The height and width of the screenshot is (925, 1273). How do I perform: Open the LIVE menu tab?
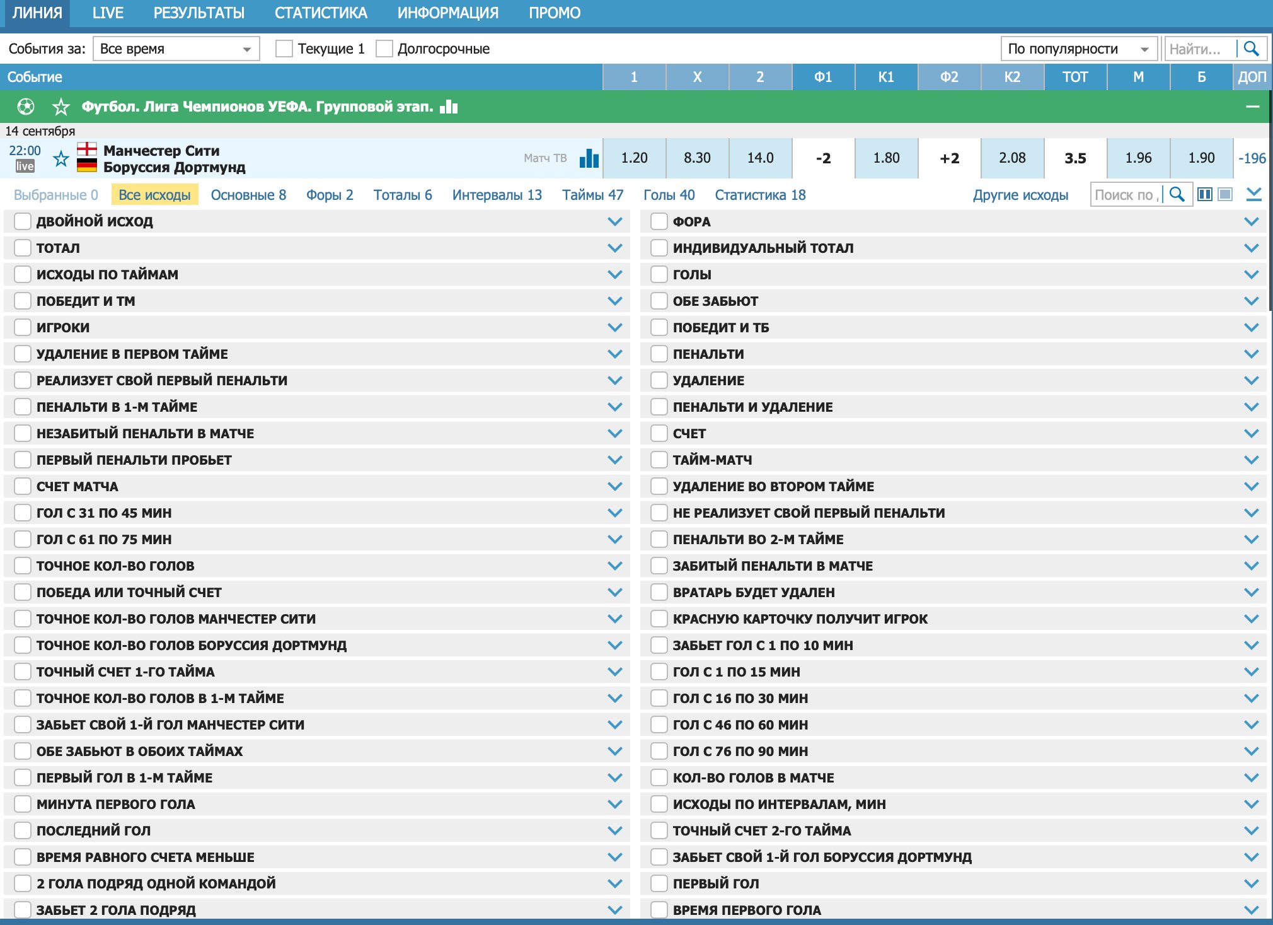coord(108,13)
